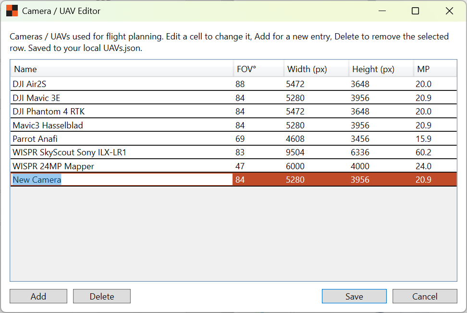Click the New Camera name edit field
Image resolution: width=467 pixels, height=313 pixels.
click(x=122, y=180)
